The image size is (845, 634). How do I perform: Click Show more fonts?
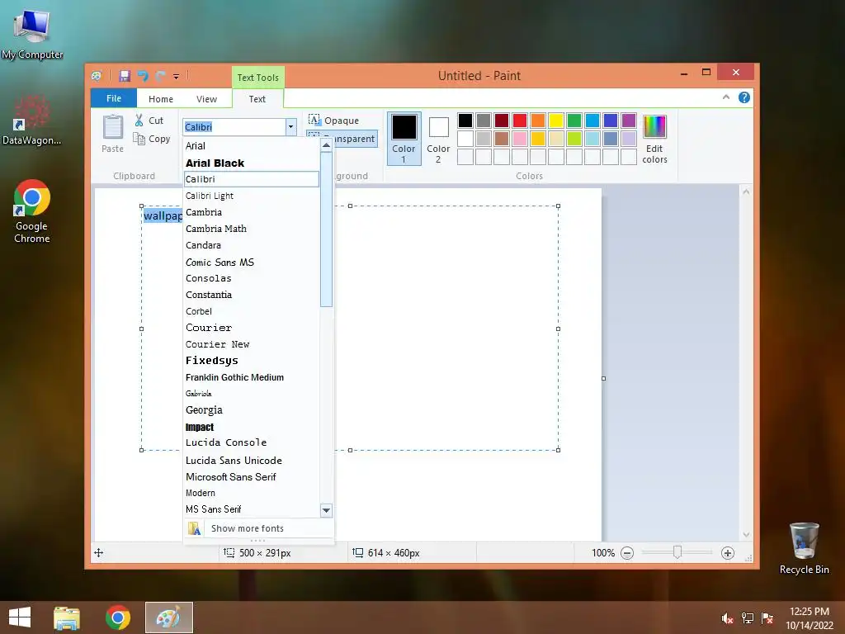[x=258, y=528]
